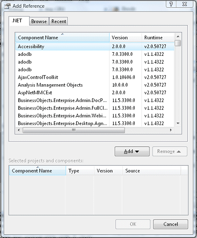Screen dimensions: 197x238
Task: Close the Add Reference dialog
Action: pyautogui.click(x=185, y=4)
